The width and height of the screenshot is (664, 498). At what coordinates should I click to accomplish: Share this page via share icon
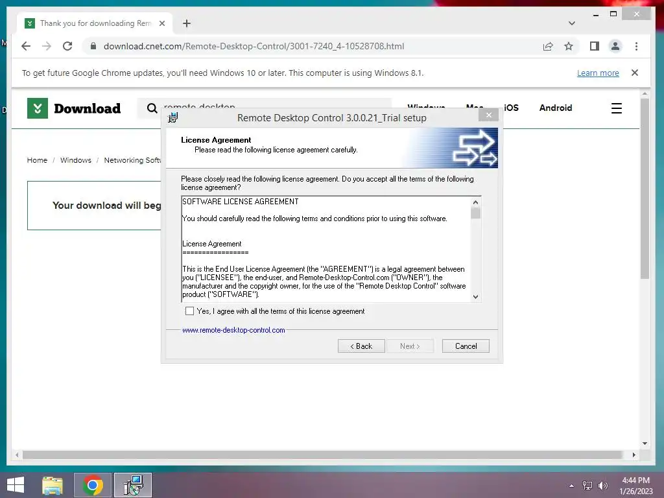548,46
